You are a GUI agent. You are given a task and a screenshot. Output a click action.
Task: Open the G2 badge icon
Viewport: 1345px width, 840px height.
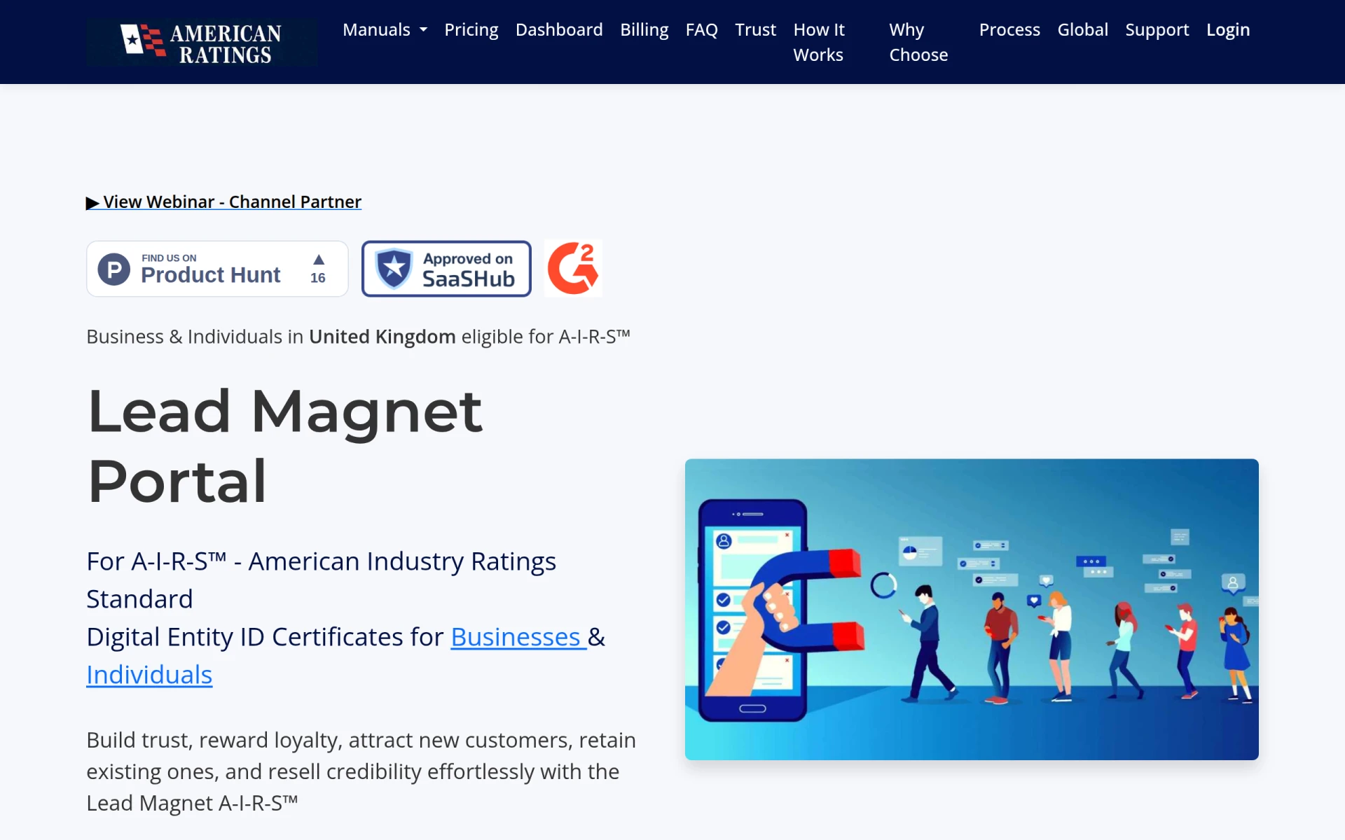pos(573,269)
